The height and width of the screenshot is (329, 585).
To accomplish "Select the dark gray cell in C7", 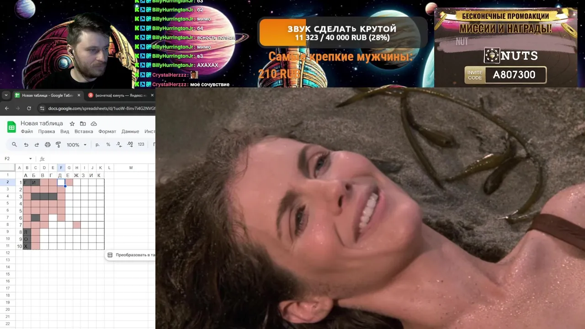I will 35,218.
